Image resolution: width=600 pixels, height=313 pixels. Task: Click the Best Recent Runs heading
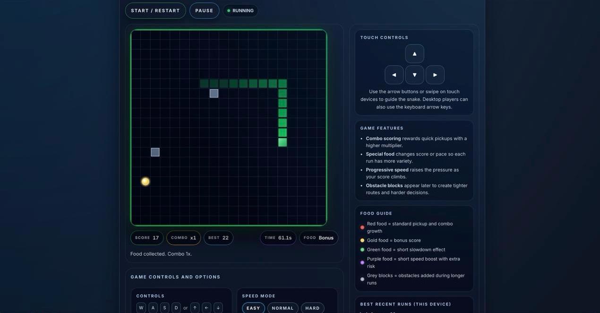click(405, 304)
